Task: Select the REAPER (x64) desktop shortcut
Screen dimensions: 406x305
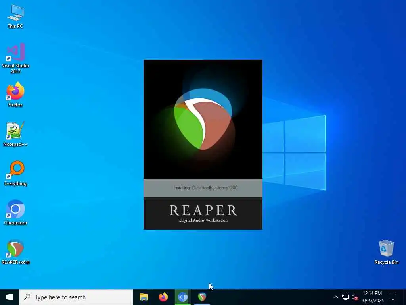Action: [x=15, y=252]
